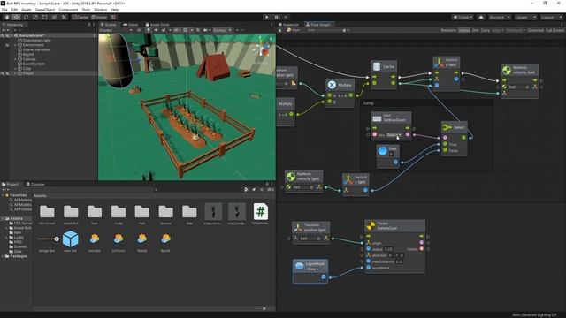Open the Gizmos dropdown in Scene view
The image size is (566, 318).
click(222, 30)
